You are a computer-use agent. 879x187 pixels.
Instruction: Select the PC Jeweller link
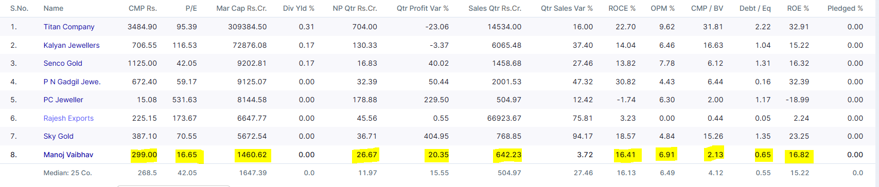[x=63, y=100]
